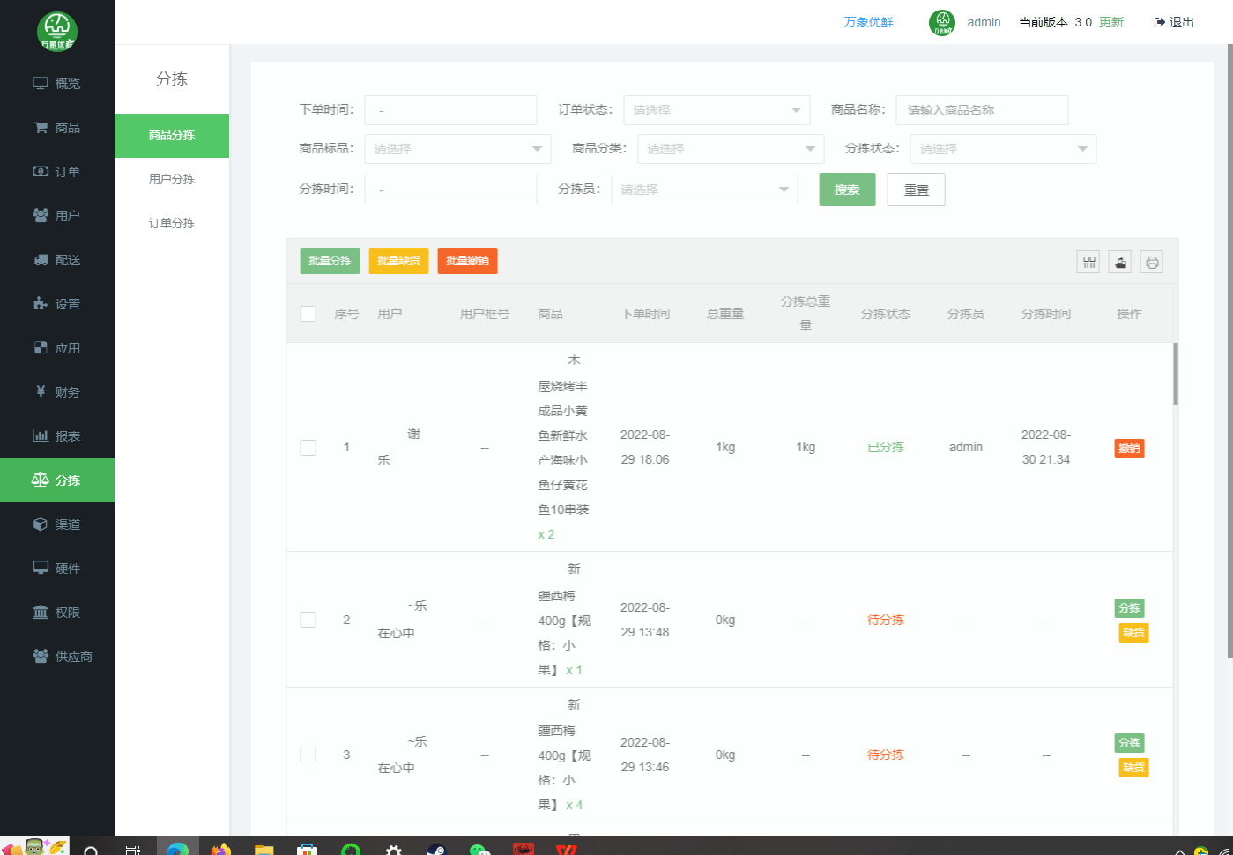This screenshot has height=855, width=1233.
Task: Click the print table icon
Action: tap(1151, 262)
